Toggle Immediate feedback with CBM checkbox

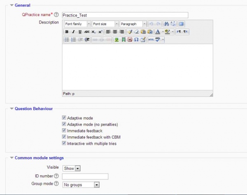coord(64,137)
